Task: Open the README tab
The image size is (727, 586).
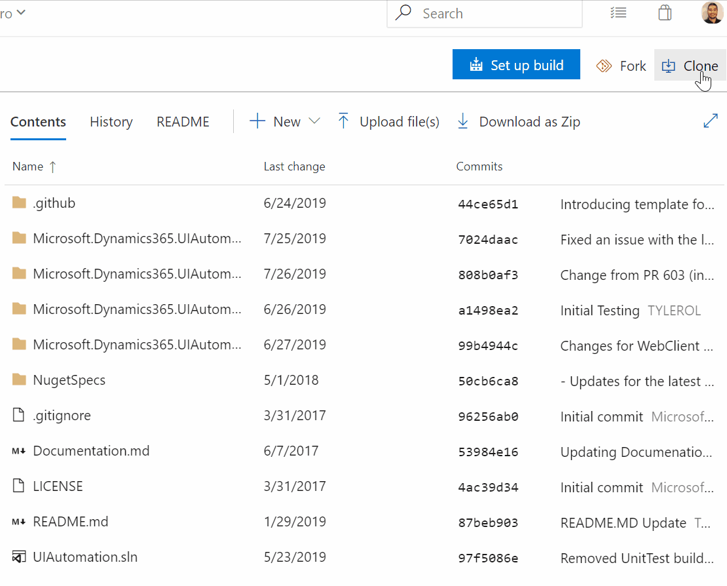Action: (x=183, y=122)
